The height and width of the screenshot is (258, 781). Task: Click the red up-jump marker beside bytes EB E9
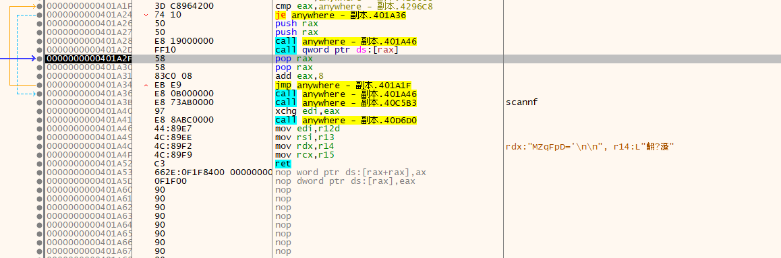point(146,85)
